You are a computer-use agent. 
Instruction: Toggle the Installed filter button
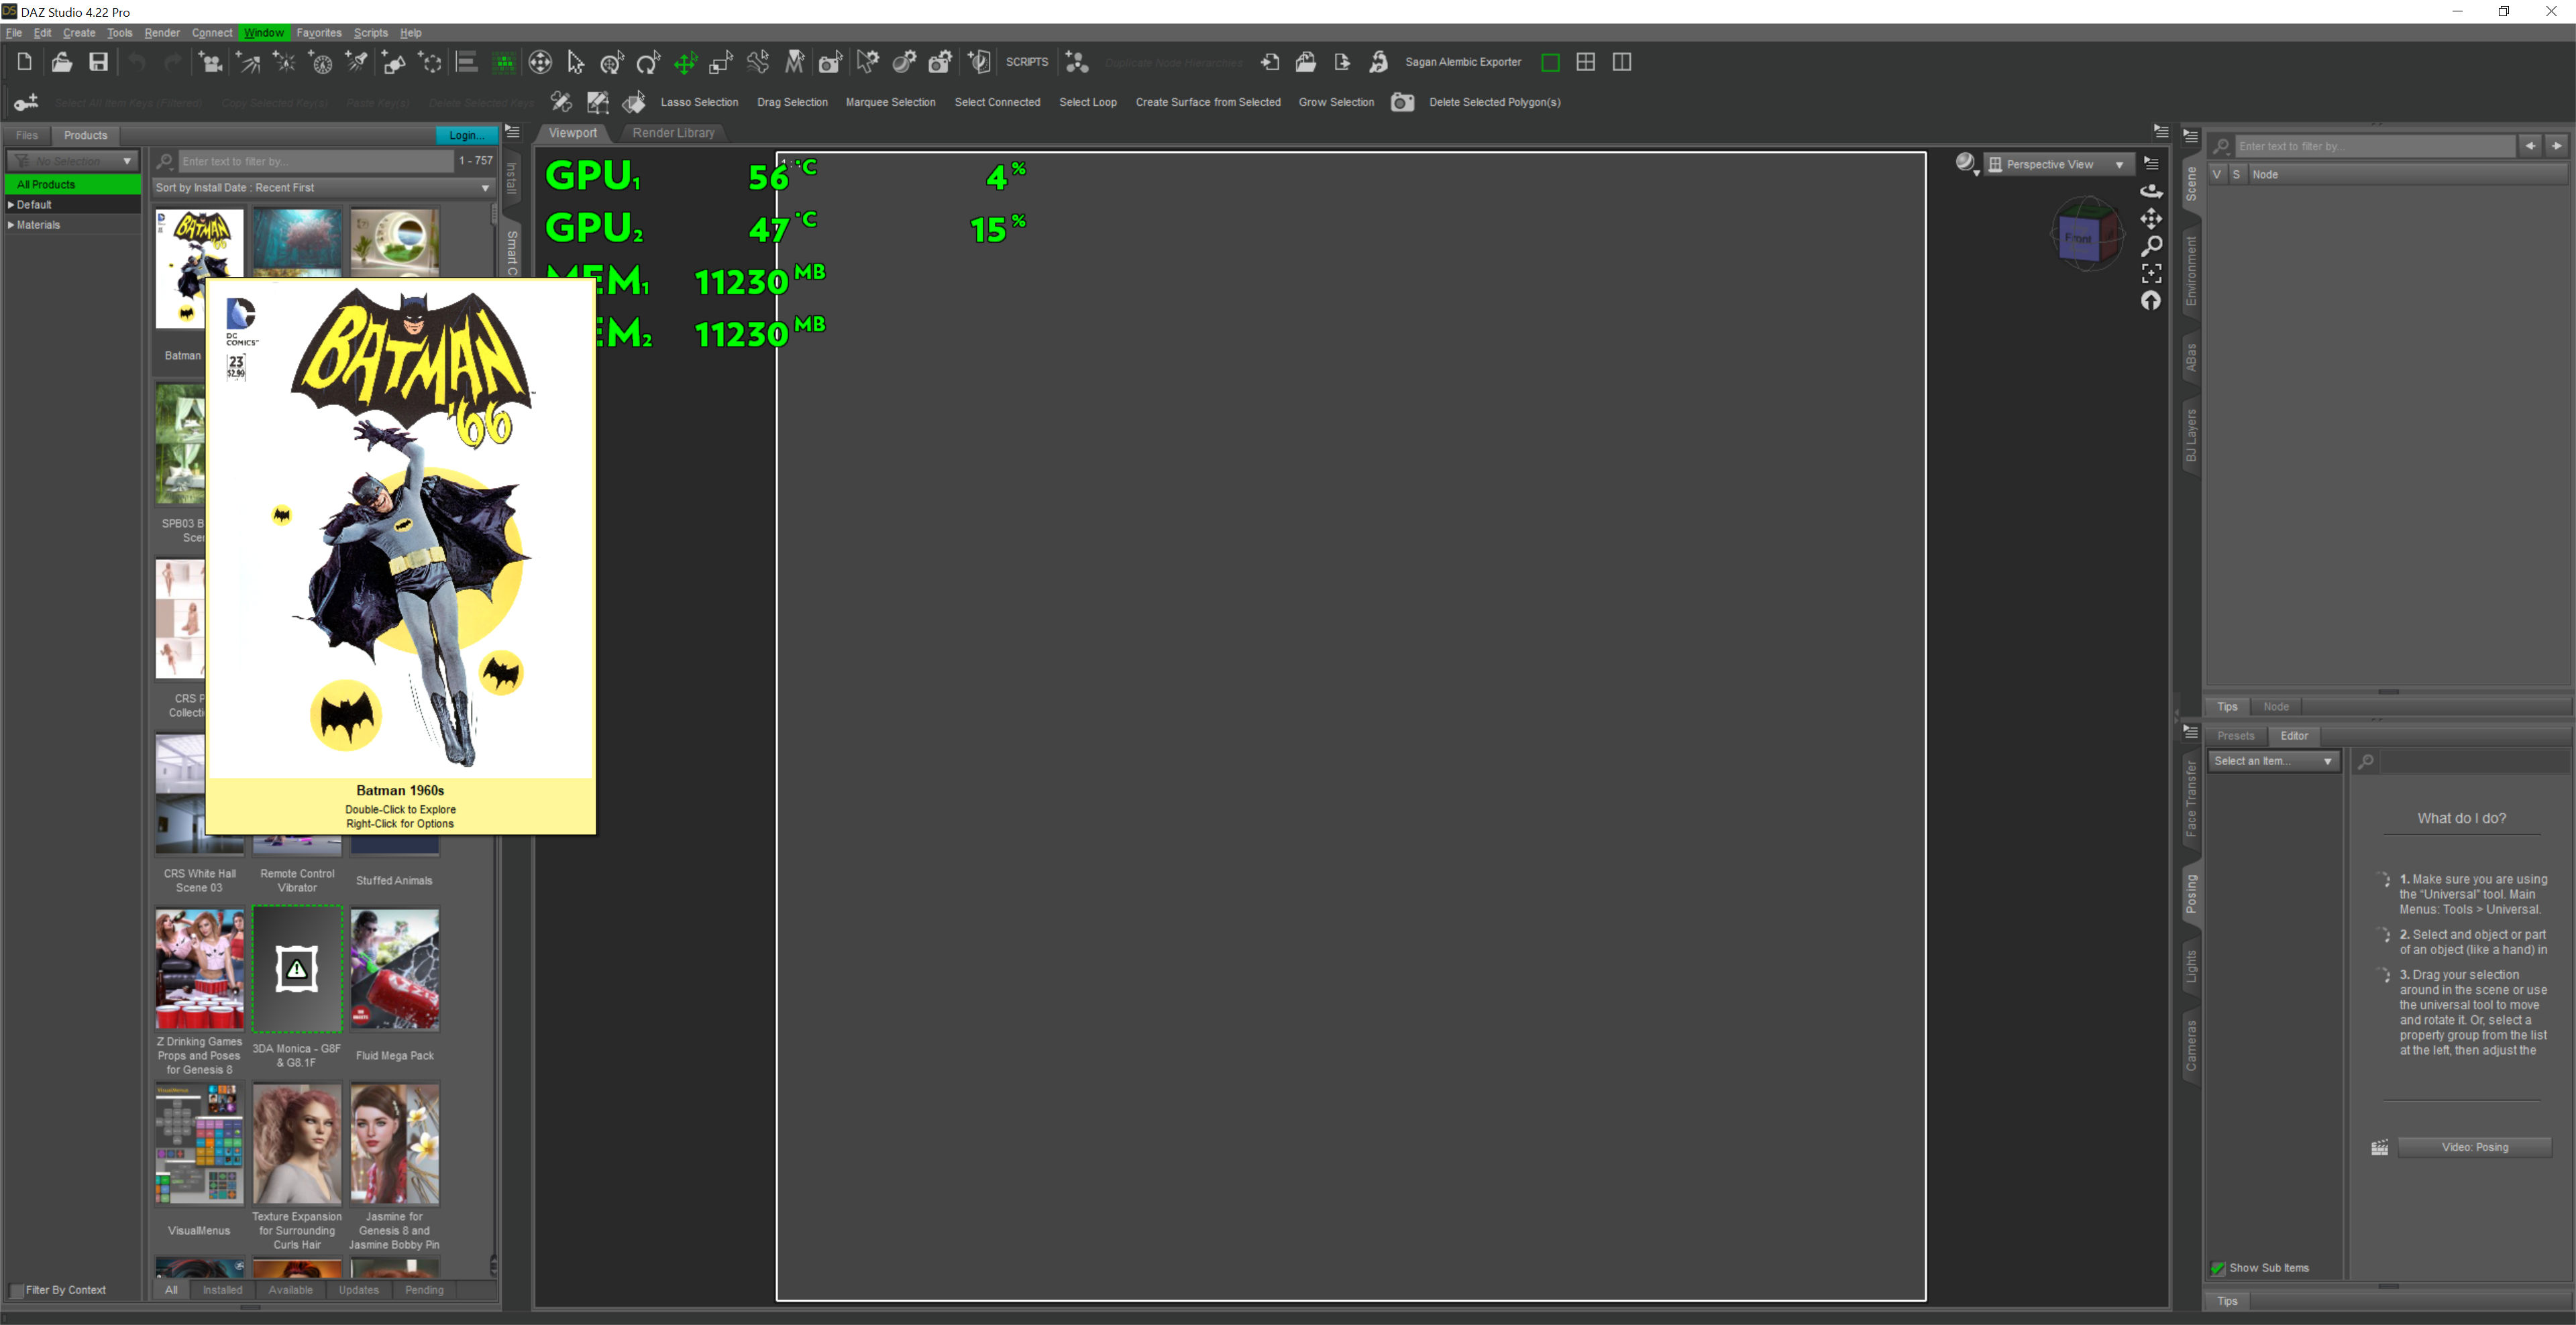click(222, 1290)
